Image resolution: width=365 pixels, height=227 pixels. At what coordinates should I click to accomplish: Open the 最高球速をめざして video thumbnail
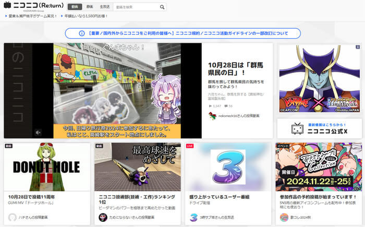(x=138, y=167)
